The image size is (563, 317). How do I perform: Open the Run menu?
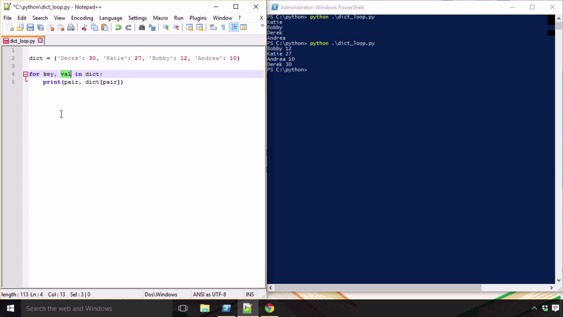179,18
